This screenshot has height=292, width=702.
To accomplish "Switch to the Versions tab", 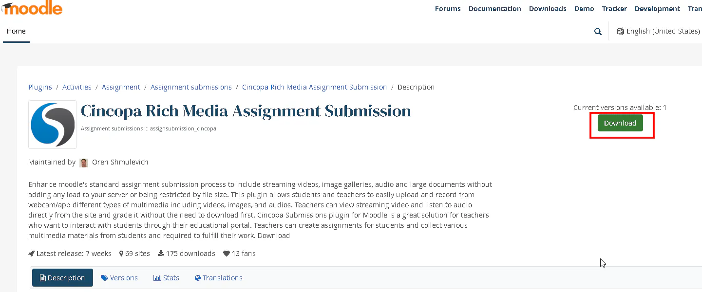I will 119,278.
